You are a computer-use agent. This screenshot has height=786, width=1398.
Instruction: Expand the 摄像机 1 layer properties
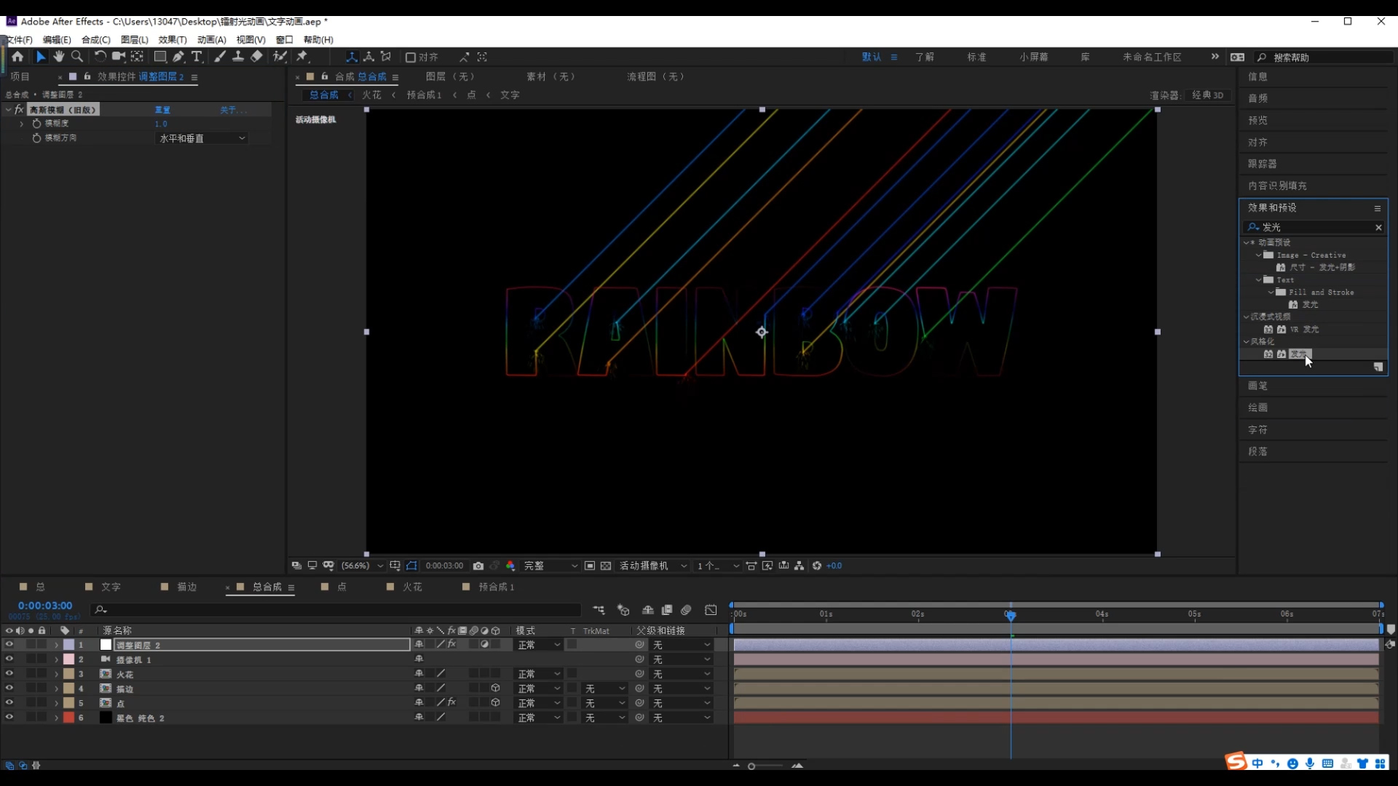[56, 660]
